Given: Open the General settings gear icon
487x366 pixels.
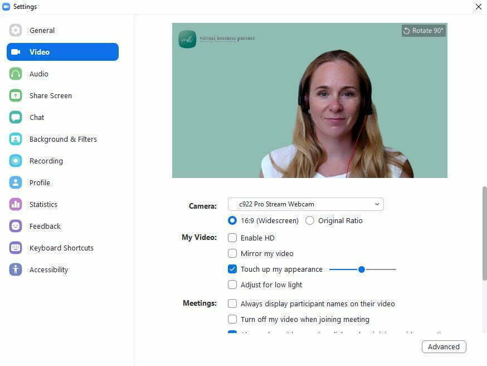Looking at the screenshot, I should click(x=16, y=30).
